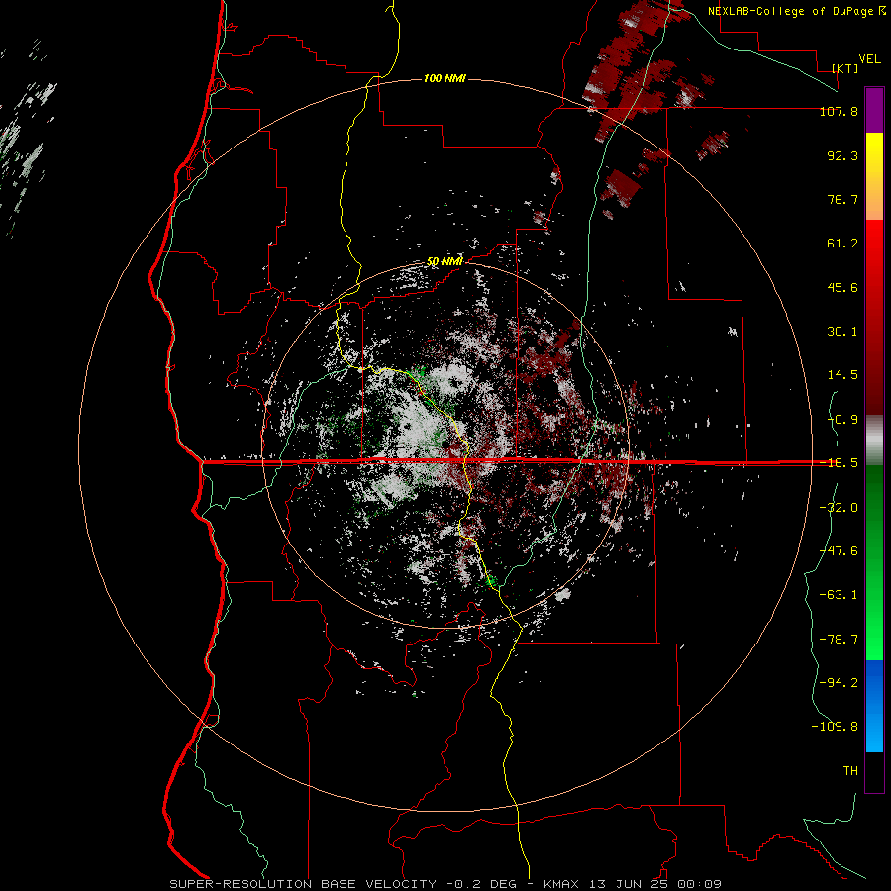Click the 107.8 scale value
891x891 pixels.
pyautogui.click(x=839, y=111)
